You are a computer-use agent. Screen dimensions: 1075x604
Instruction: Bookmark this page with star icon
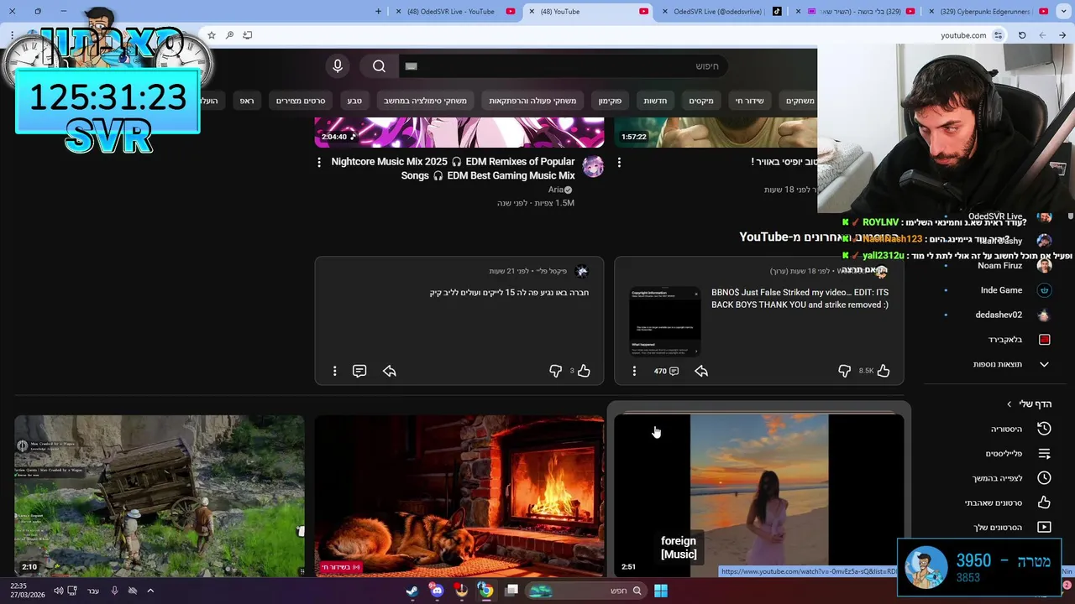212,35
